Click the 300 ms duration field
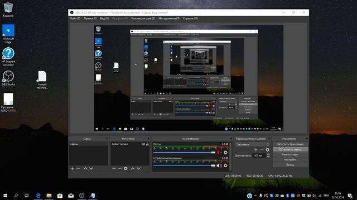Viewport: 357px width, 200px height. pyautogui.click(x=259, y=156)
